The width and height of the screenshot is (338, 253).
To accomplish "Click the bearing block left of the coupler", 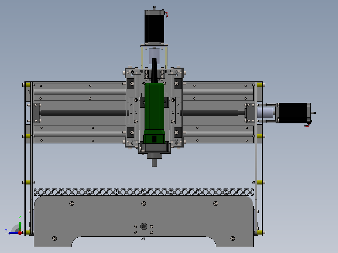I will tap(251, 113).
